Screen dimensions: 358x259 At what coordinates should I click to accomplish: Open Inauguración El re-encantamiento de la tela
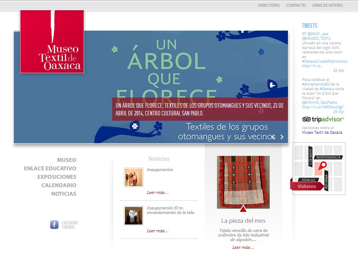tap(170, 210)
